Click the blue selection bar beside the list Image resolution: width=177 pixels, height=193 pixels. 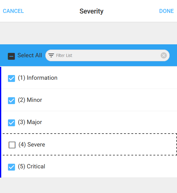(1, 122)
